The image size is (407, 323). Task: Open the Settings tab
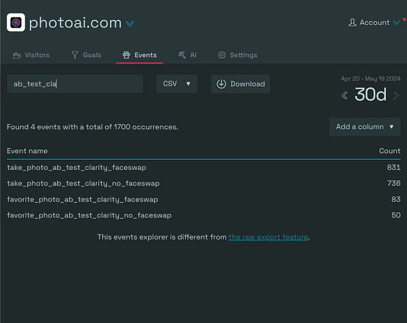[237, 55]
